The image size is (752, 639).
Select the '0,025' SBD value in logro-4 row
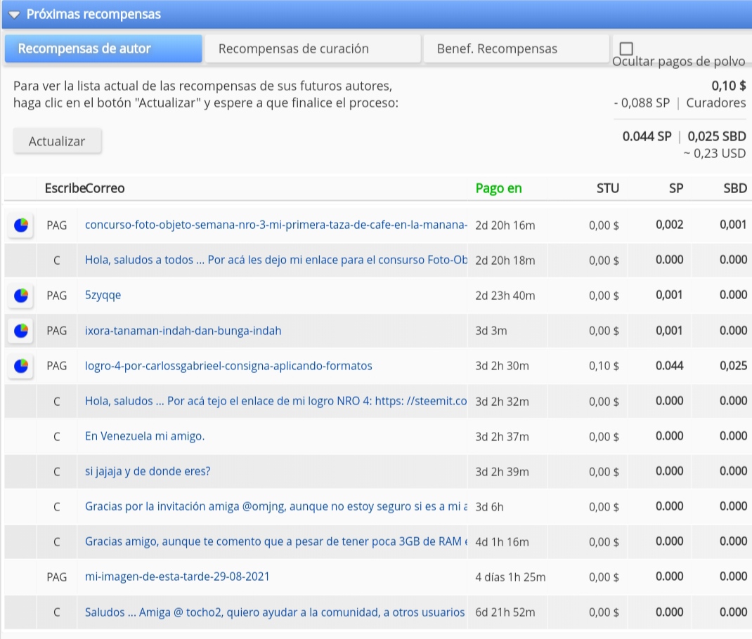[733, 366]
